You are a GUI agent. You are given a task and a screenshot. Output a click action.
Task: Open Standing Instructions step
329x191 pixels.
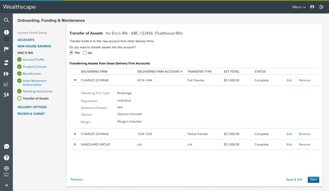coord(37,91)
